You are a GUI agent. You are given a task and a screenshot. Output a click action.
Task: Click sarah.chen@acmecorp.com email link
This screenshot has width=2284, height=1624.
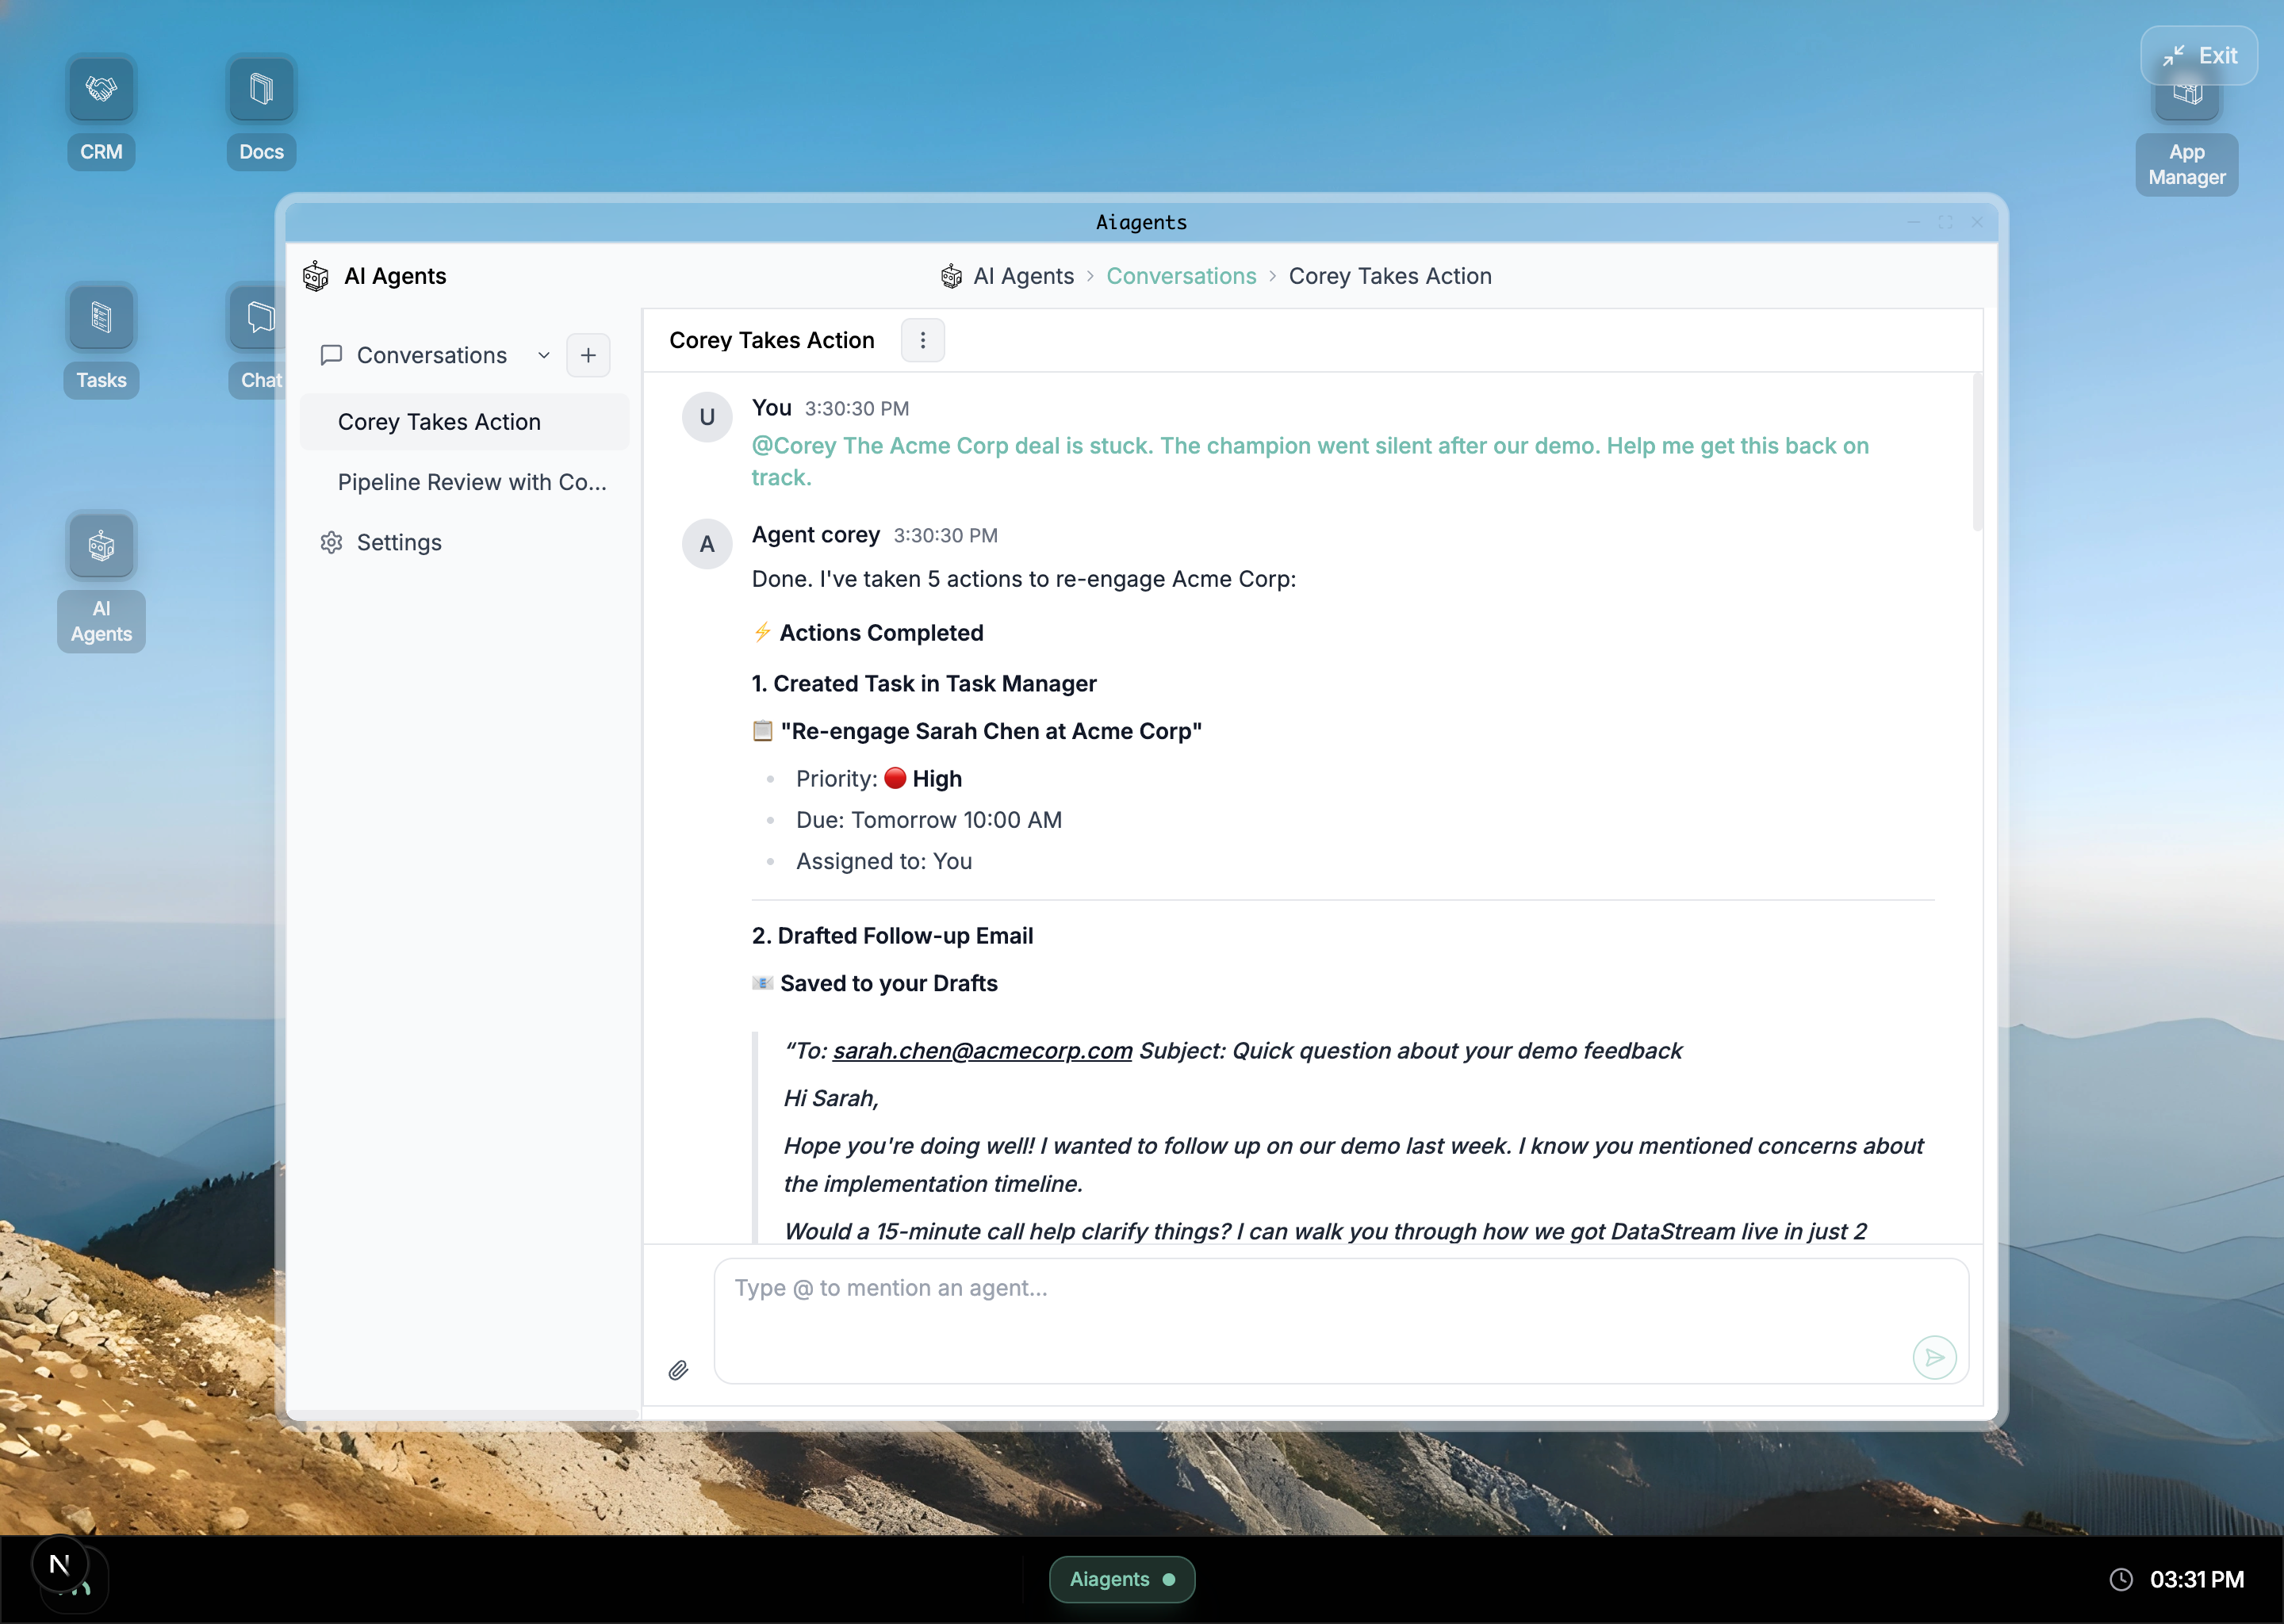click(982, 1051)
